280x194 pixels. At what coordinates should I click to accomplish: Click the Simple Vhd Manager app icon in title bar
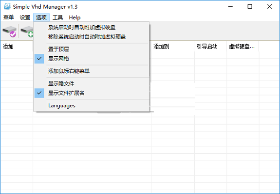[x=7, y=6]
